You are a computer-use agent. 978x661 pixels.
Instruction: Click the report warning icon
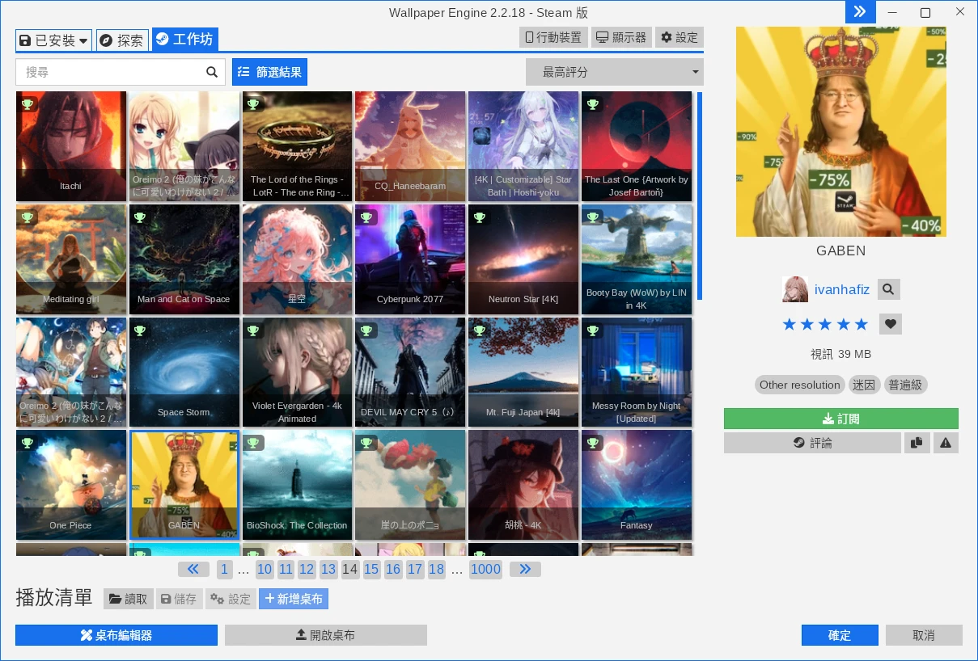pyautogui.click(x=946, y=443)
